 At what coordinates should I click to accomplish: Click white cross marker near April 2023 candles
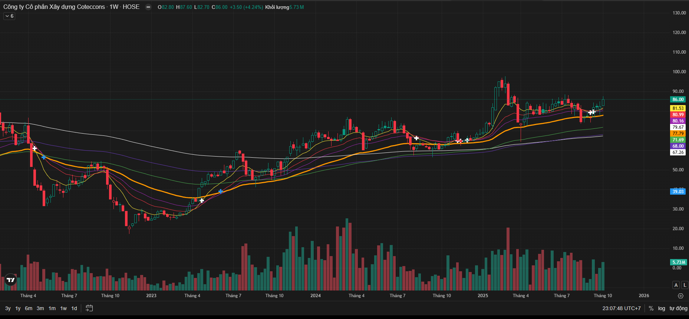click(x=202, y=201)
